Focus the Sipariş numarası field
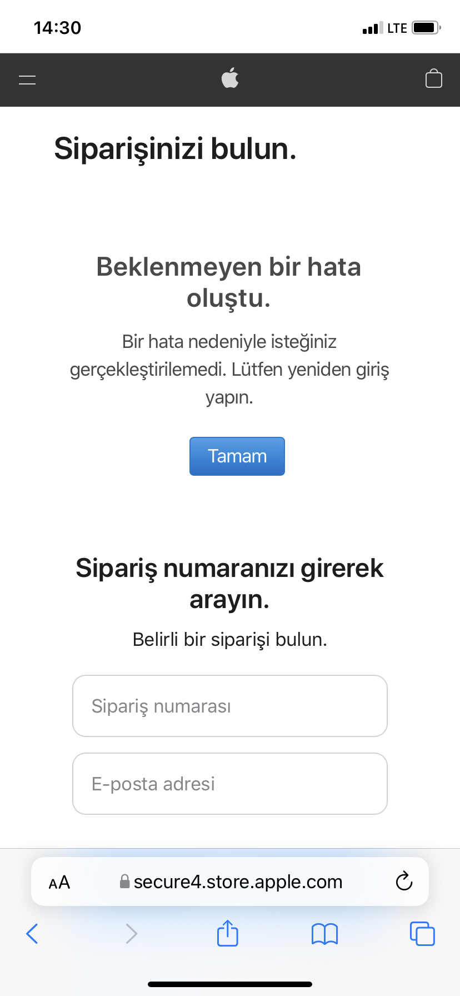The height and width of the screenshot is (996, 460). pos(230,706)
